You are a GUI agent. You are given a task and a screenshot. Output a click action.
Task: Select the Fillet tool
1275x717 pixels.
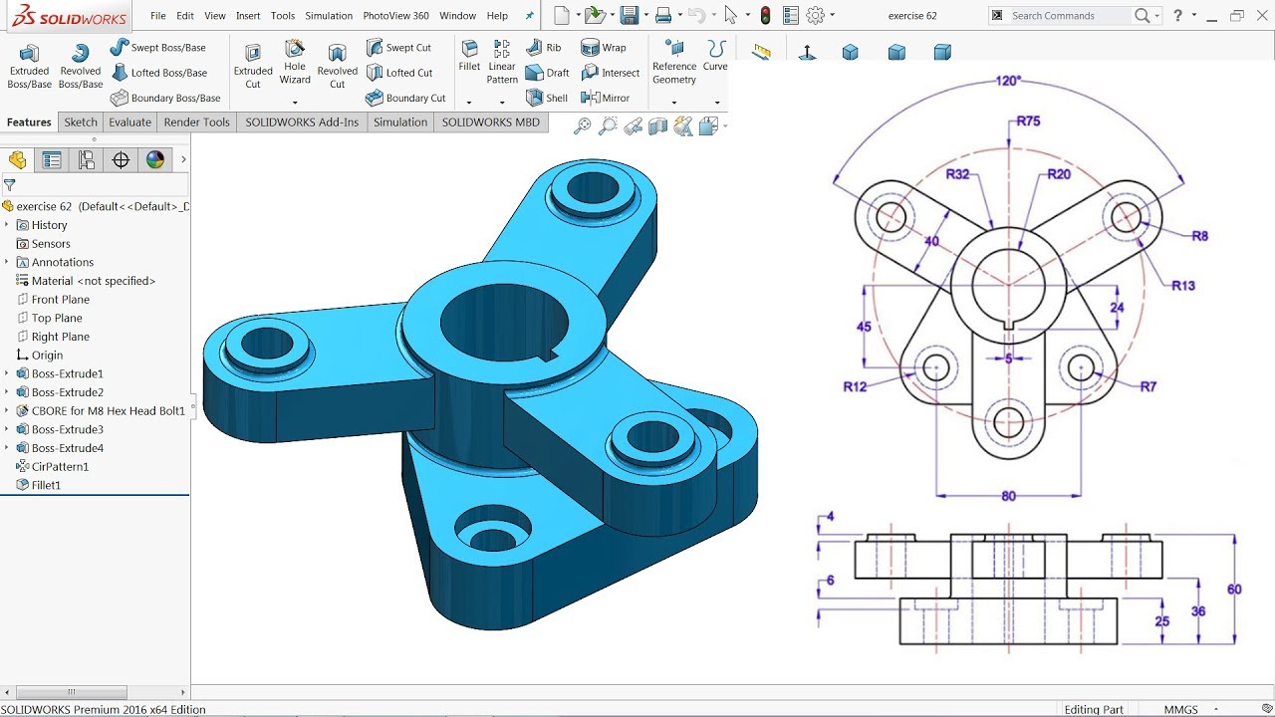(469, 56)
